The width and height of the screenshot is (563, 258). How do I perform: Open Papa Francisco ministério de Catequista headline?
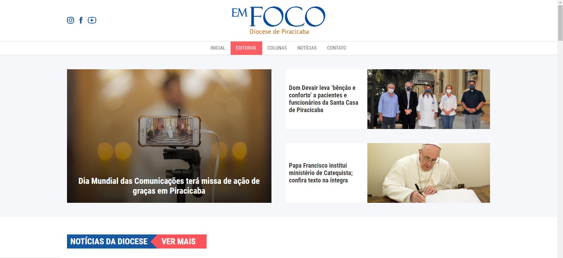pyautogui.click(x=321, y=173)
